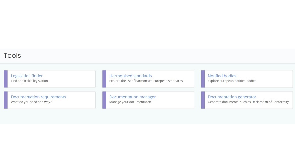Click the Tools section heading

[x=12, y=56]
